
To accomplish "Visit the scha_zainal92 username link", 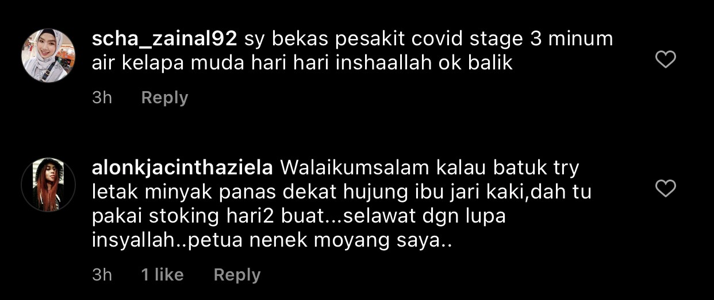I will point(165,40).
